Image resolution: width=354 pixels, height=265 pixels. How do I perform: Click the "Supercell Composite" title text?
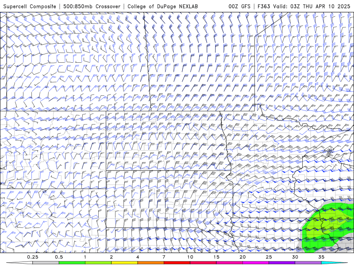30,6
